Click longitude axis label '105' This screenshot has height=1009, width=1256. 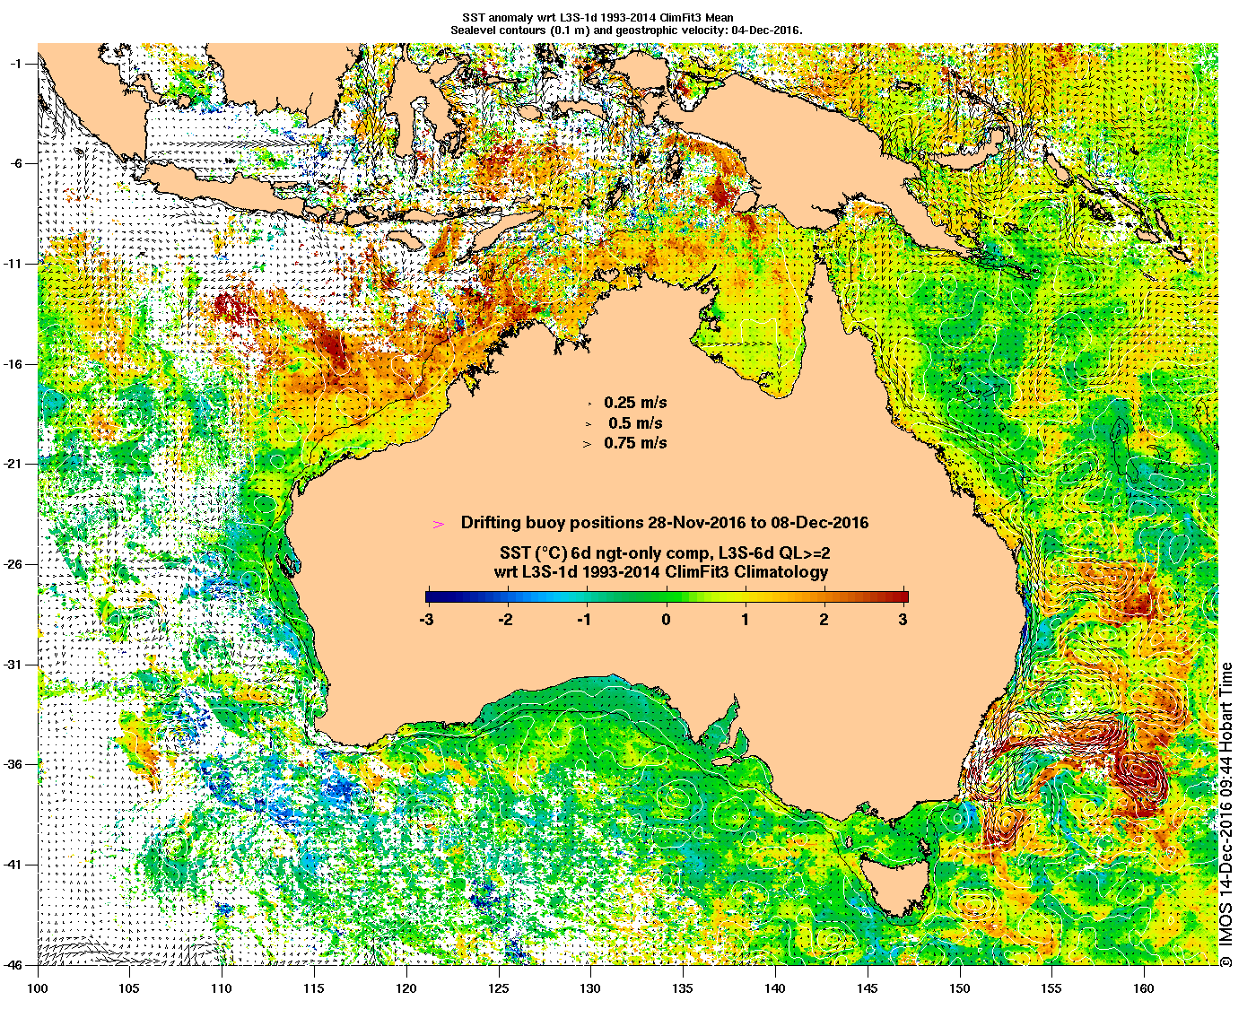pos(130,988)
